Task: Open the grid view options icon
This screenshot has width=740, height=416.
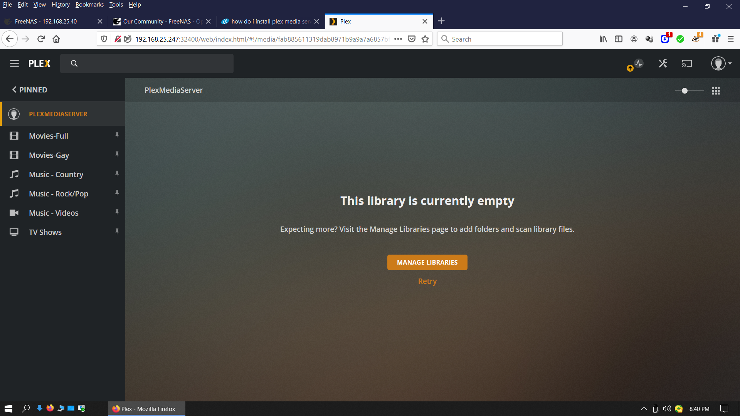Action: pos(716,91)
